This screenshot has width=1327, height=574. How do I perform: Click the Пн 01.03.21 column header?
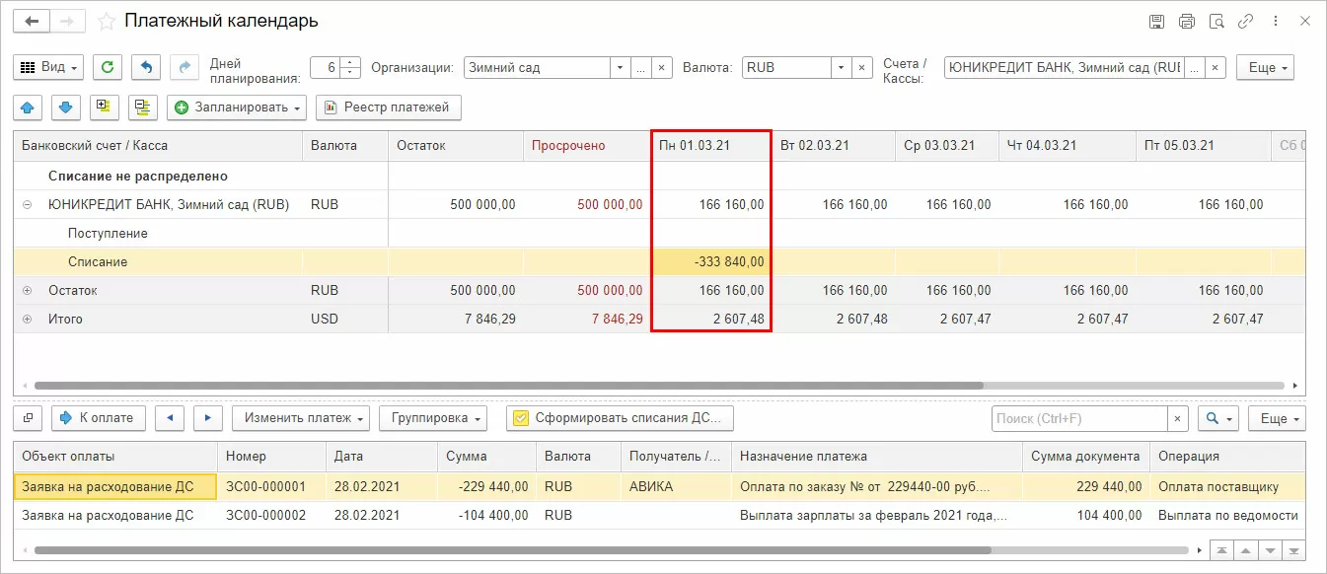(710, 145)
